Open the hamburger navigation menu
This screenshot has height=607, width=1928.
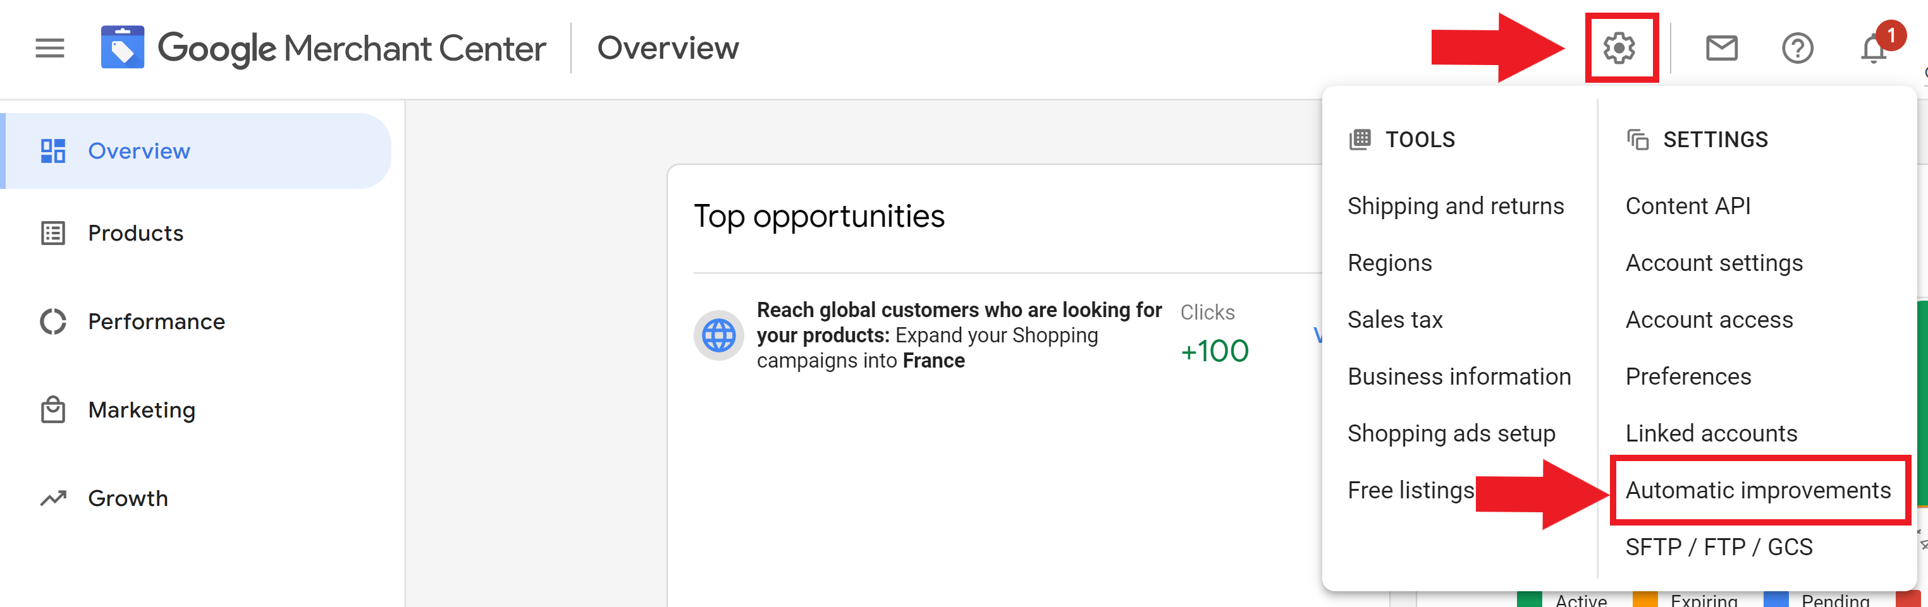pos(49,49)
